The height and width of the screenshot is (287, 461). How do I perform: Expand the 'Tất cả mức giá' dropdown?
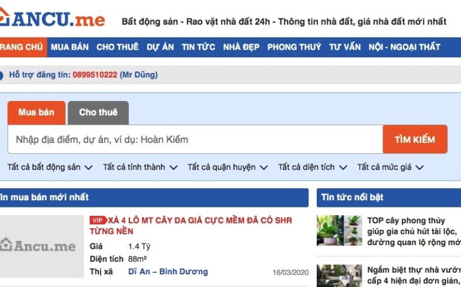point(390,167)
